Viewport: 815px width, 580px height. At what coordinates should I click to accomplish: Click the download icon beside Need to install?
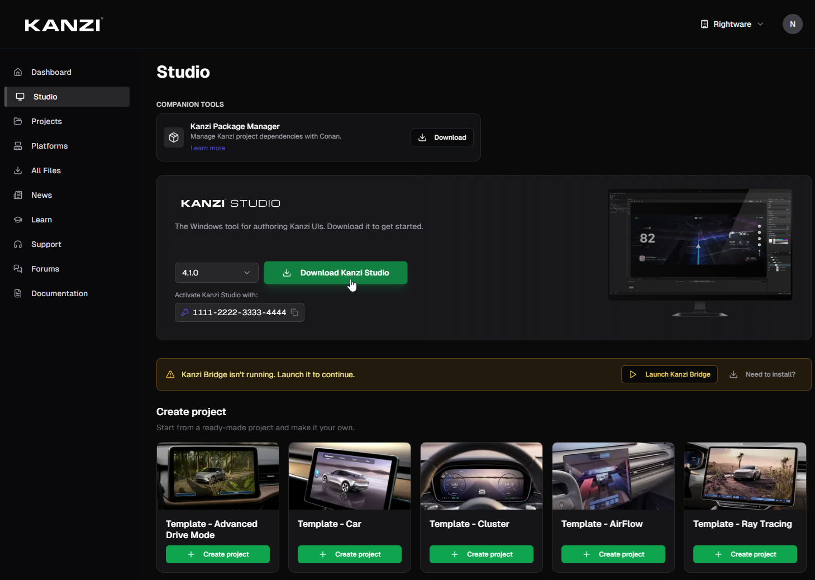pyautogui.click(x=733, y=374)
